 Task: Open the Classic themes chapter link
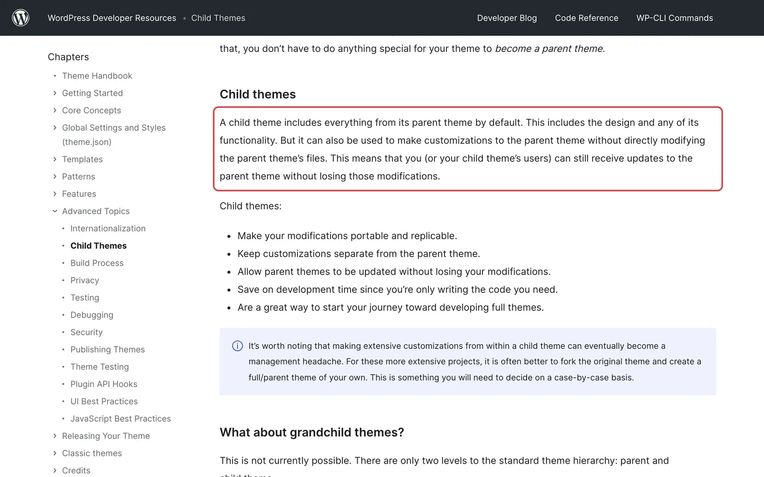92,453
